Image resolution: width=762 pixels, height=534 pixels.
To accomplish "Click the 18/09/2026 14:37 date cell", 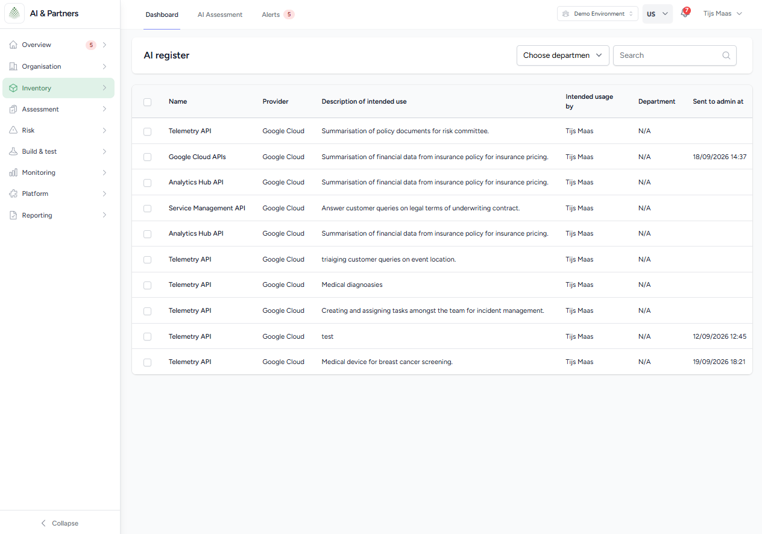I will pyautogui.click(x=720, y=157).
